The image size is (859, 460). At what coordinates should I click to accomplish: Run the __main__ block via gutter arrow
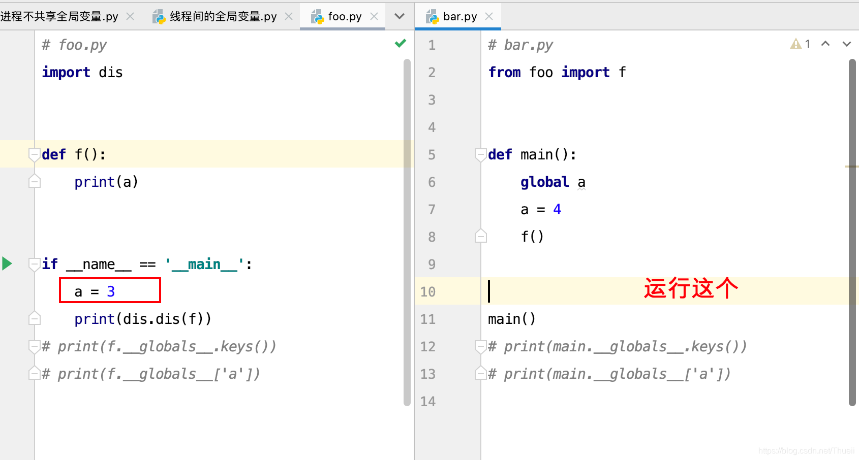(7, 264)
